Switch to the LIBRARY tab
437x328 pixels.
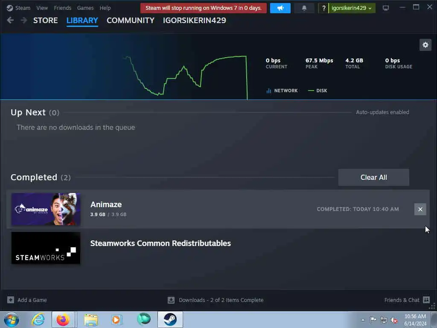(82, 20)
